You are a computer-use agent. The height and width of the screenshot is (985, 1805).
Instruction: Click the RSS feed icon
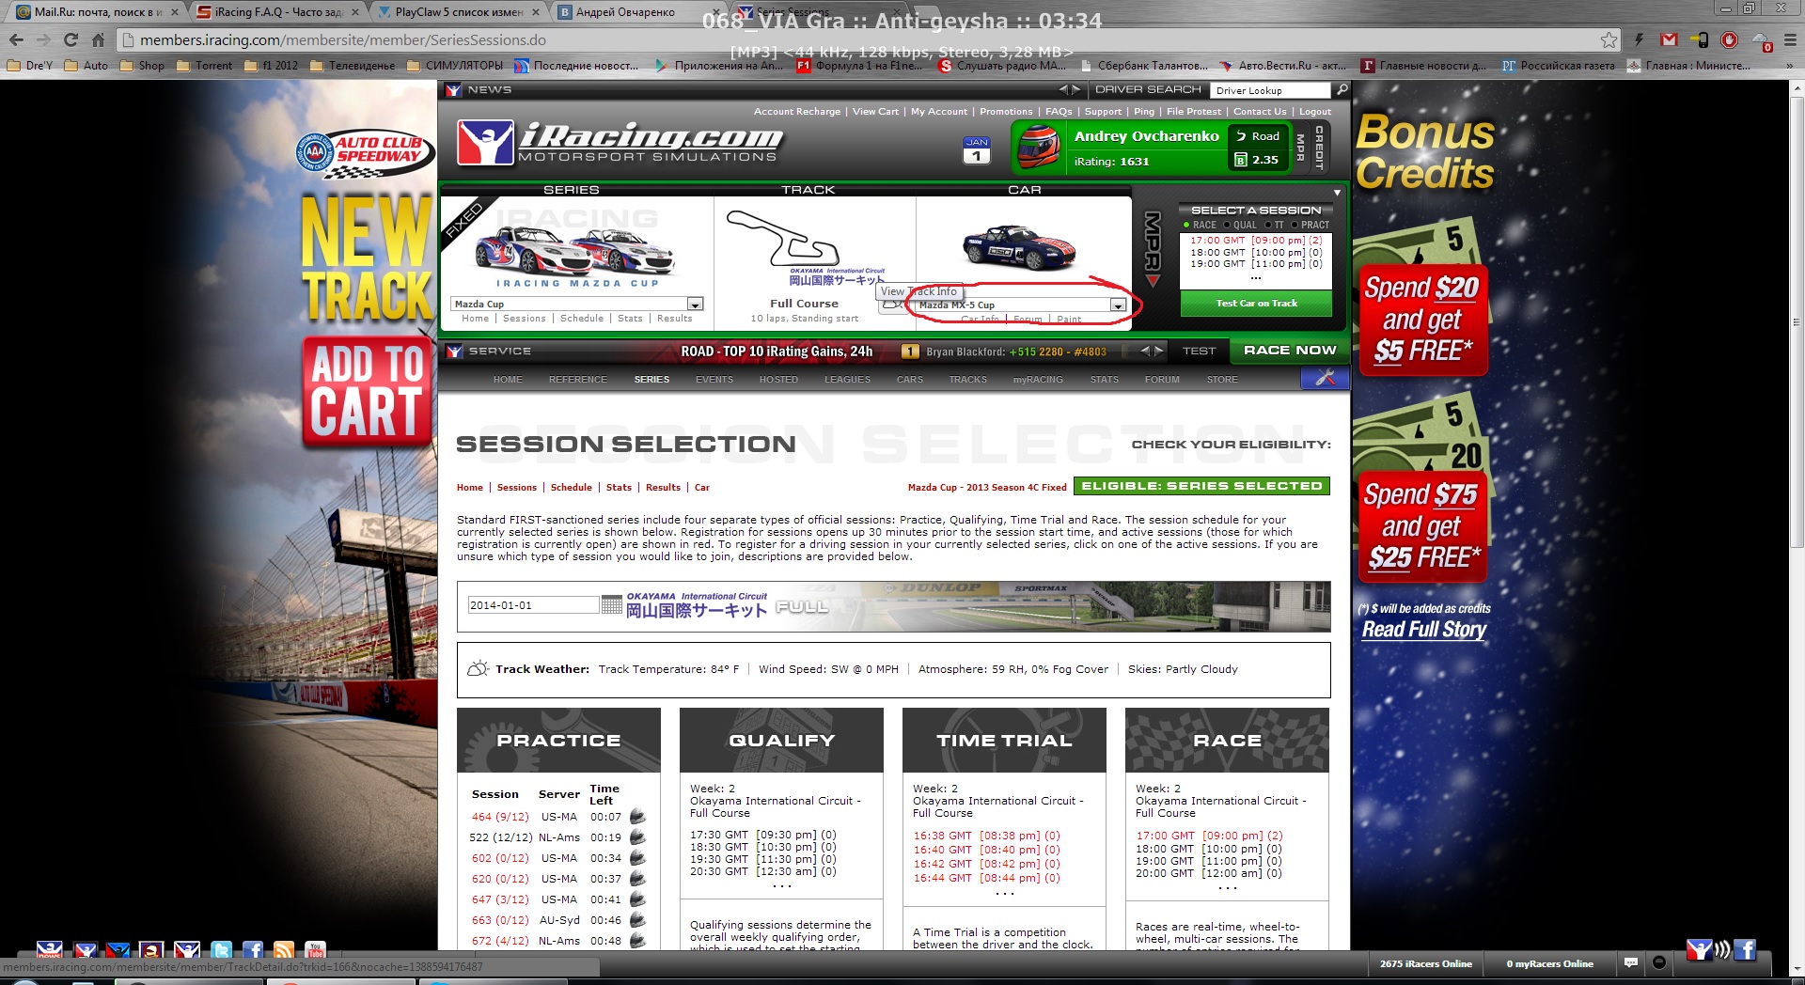[284, 950]
